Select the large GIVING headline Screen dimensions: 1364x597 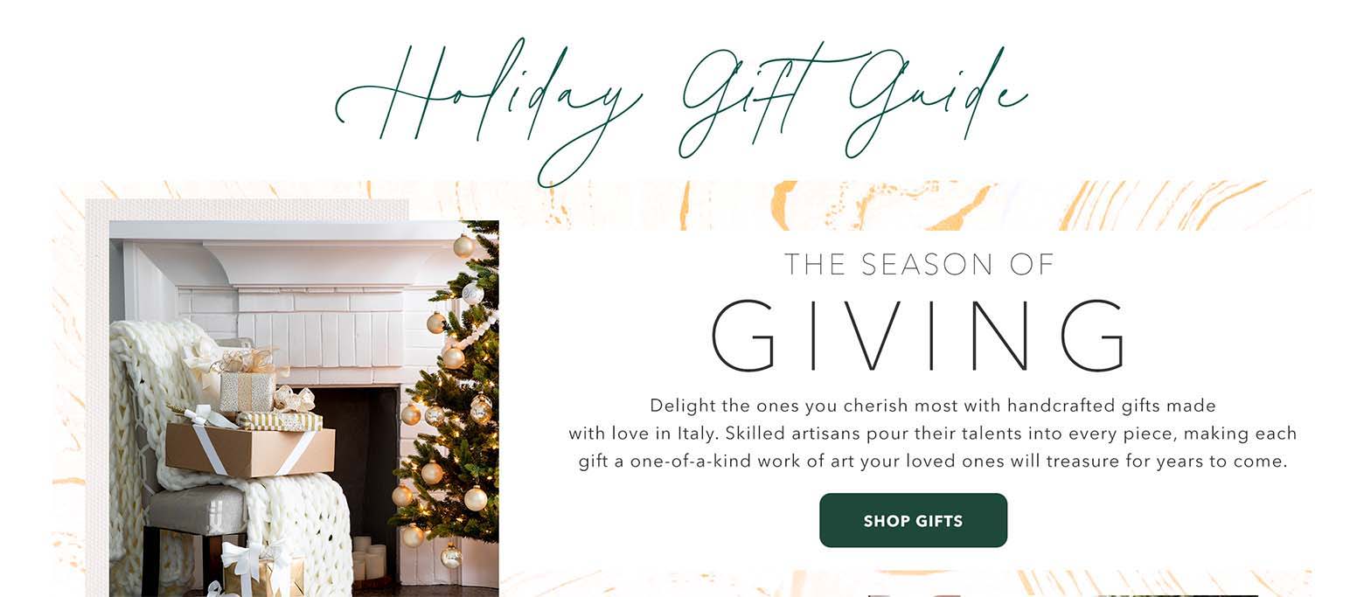(918, 337)
